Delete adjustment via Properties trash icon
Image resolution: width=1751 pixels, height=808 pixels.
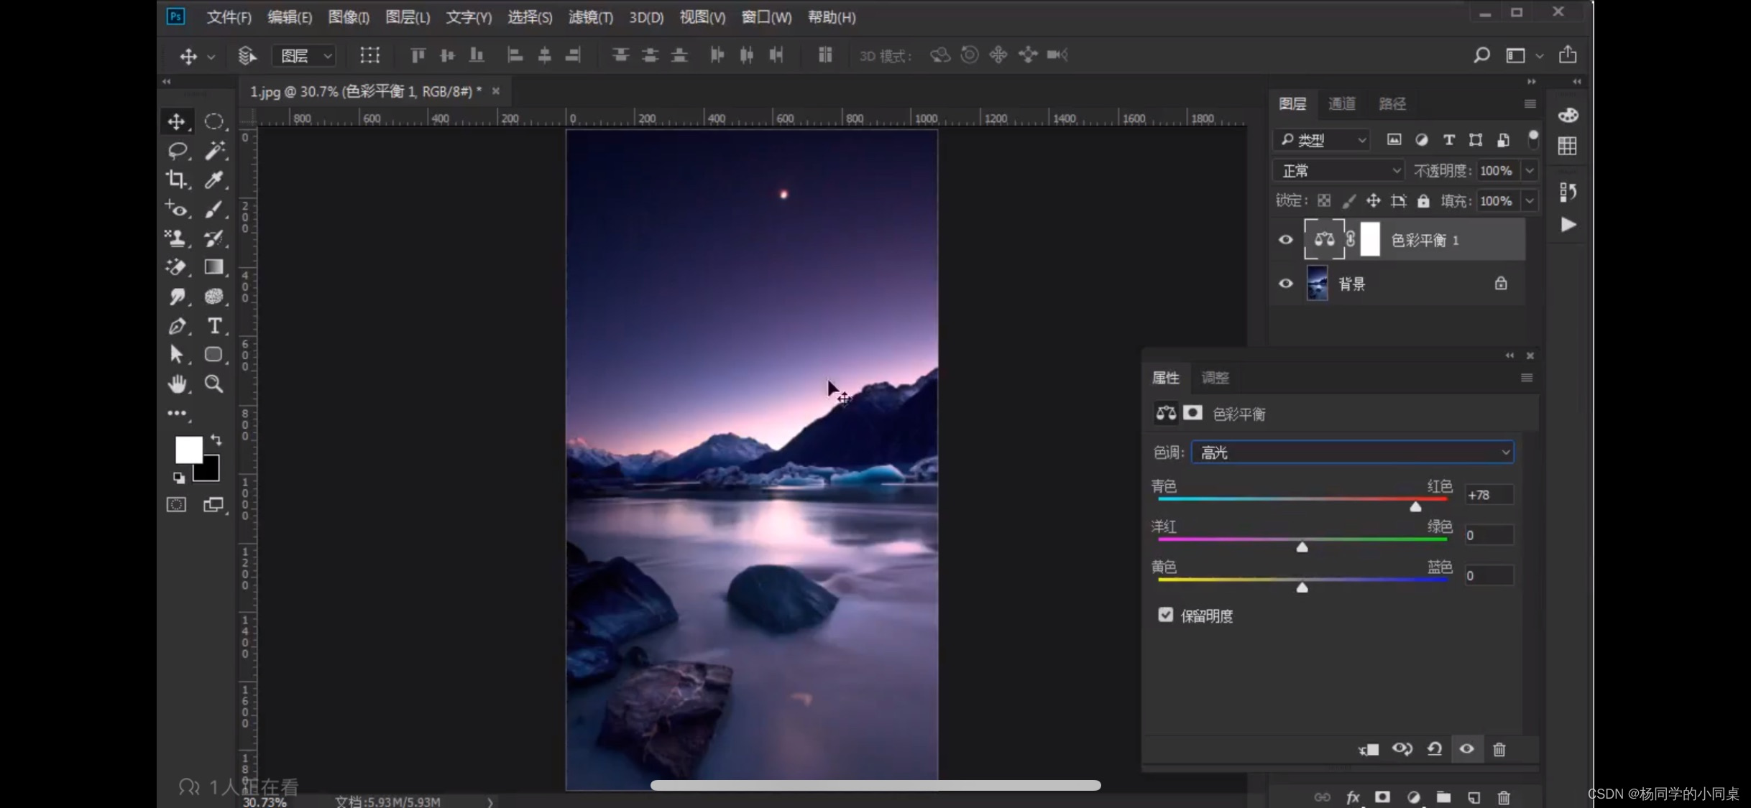click(x=1499, y=749)
